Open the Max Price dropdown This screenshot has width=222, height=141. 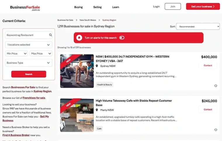tap(41, 54)
